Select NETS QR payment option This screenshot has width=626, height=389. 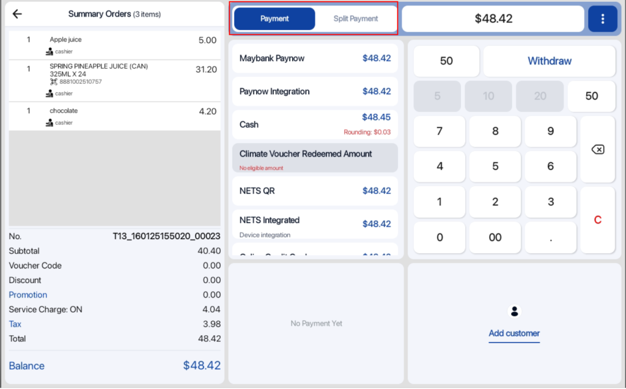pyautogui.click(x=315, y=191)
